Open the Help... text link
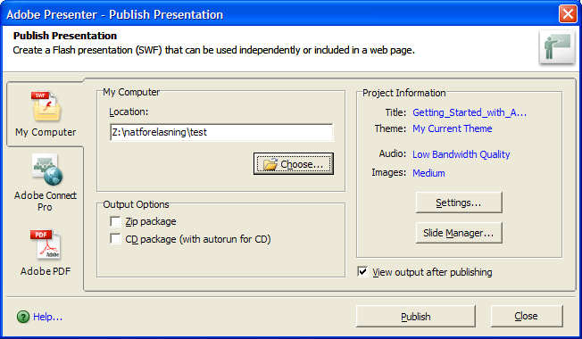The height and width of the screenshot is (339, 582). tap(47, 317)
